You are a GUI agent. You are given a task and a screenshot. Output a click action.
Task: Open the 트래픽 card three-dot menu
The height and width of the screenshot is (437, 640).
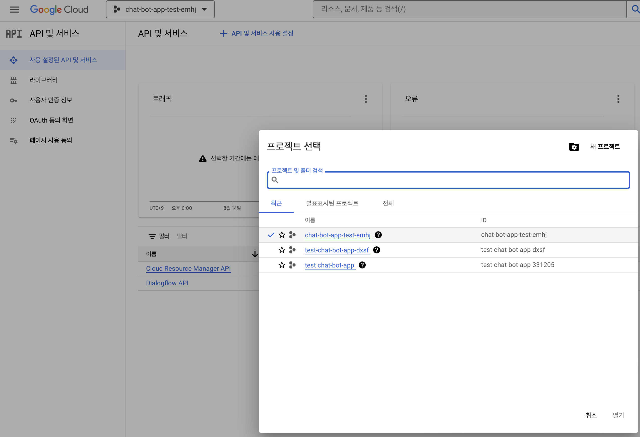click(x=366, y=99)
